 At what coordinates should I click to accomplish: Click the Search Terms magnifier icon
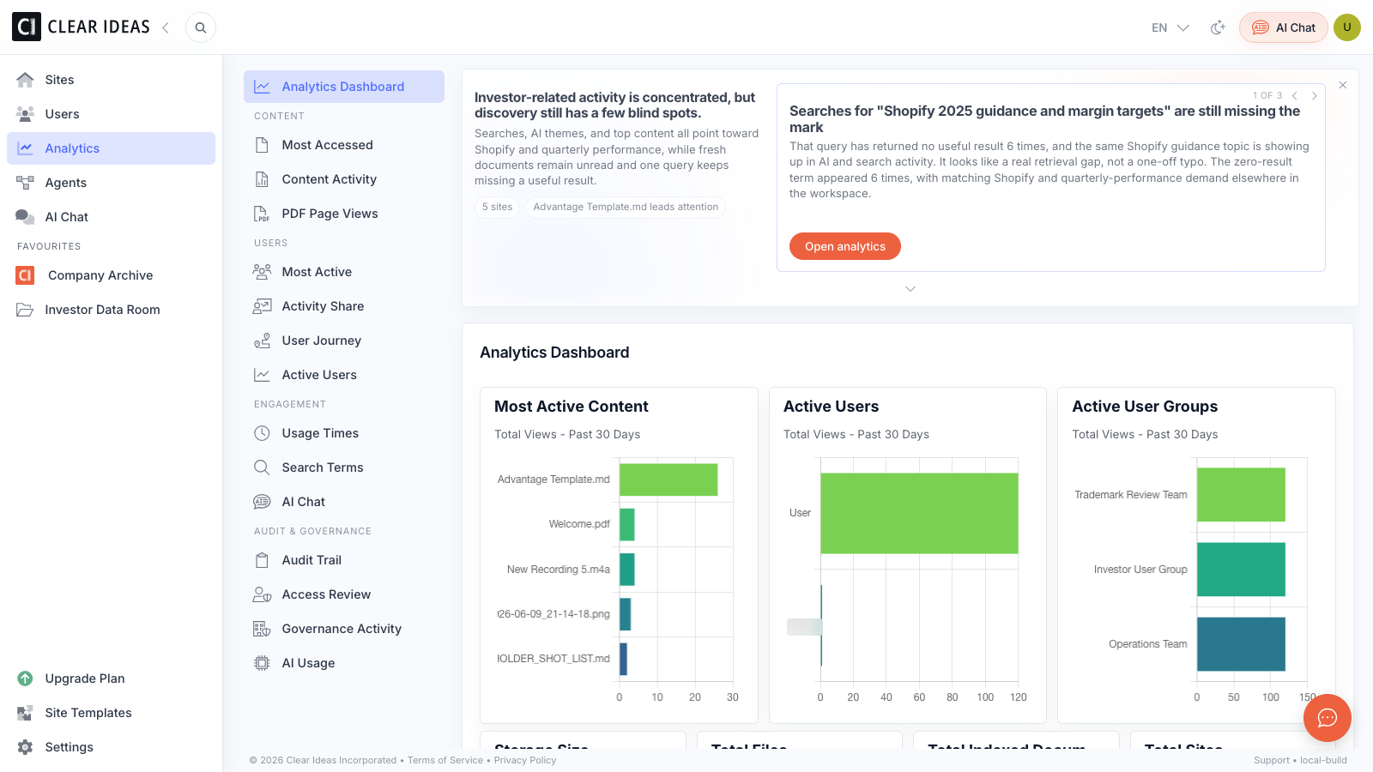coord(262,467)
